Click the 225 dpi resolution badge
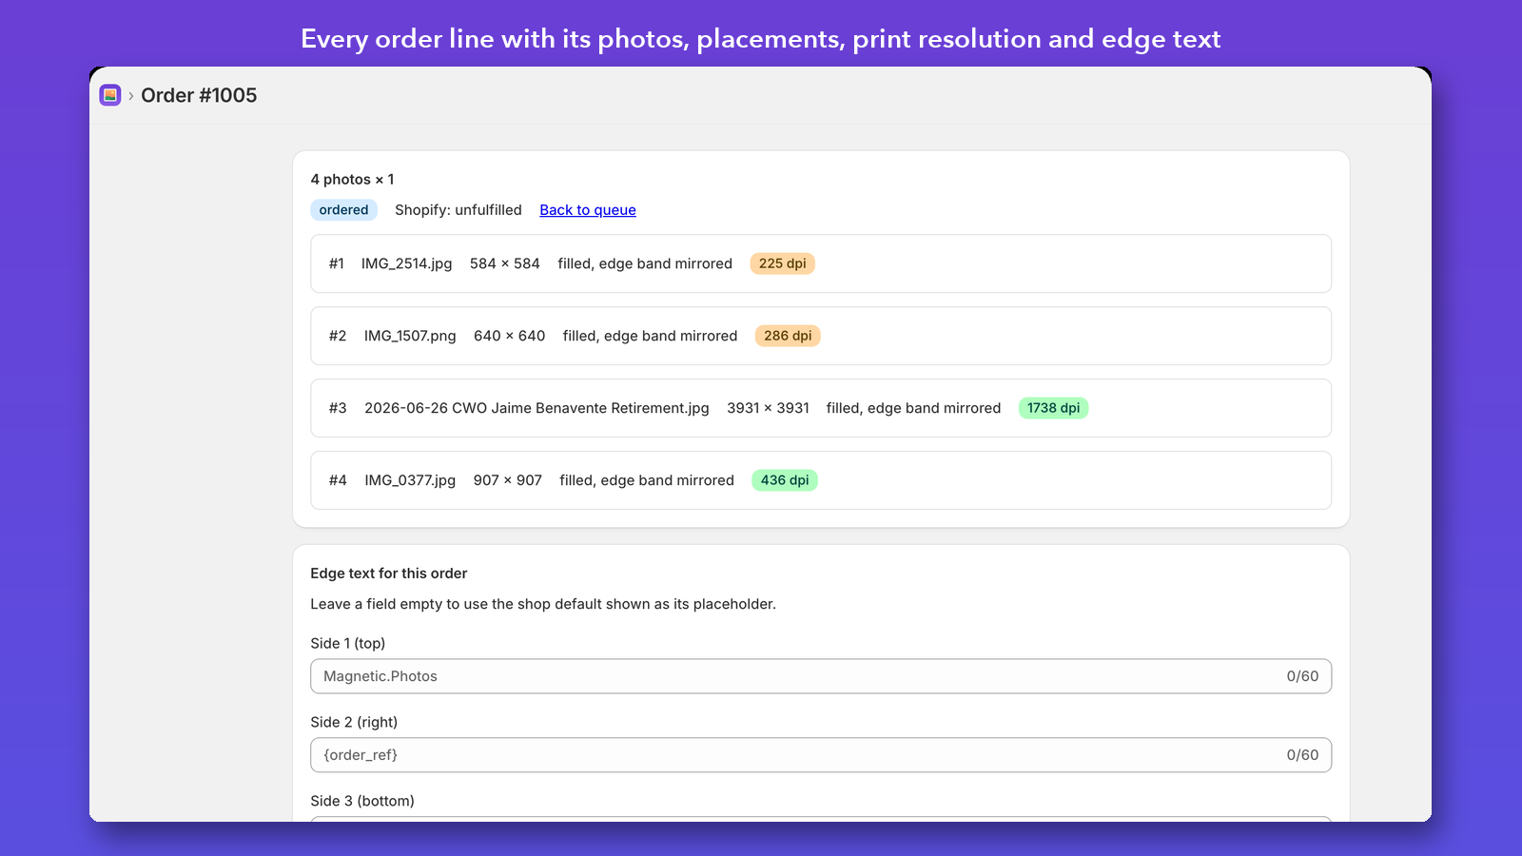The width and height of the screenshot is (1522, 856). [782, 263]
